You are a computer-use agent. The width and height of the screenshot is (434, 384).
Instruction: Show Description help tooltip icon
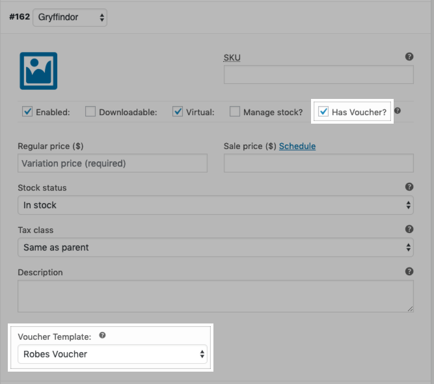click(409, 271)
